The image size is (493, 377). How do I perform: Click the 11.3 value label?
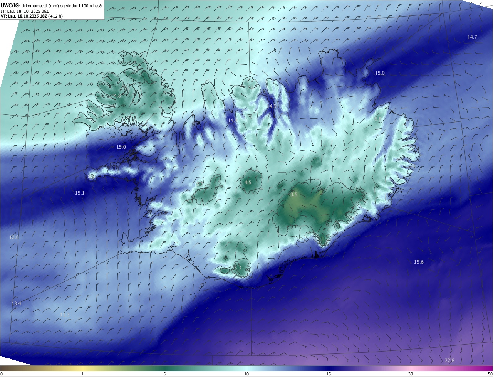(x=65, y=315)
